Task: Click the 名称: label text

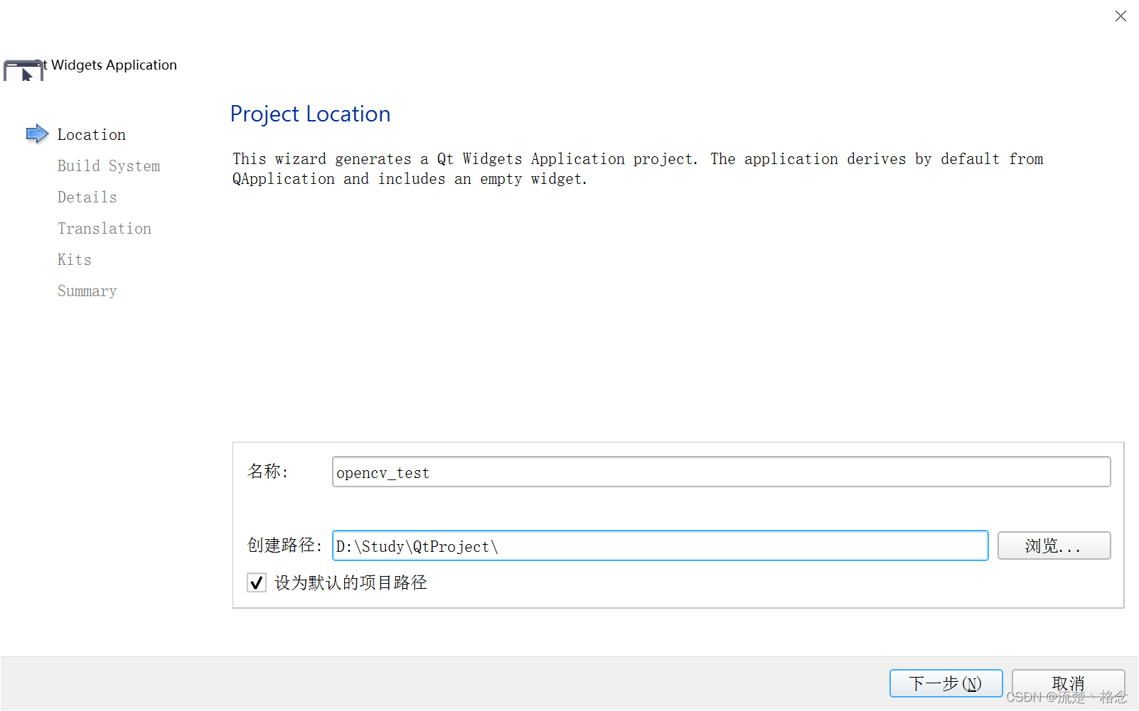Action: (x=267, y=471)
